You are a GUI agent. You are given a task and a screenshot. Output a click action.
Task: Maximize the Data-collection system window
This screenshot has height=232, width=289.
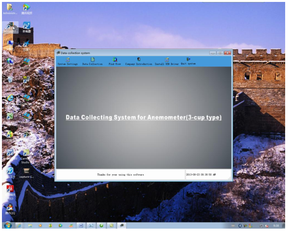[x=220, y=52]
